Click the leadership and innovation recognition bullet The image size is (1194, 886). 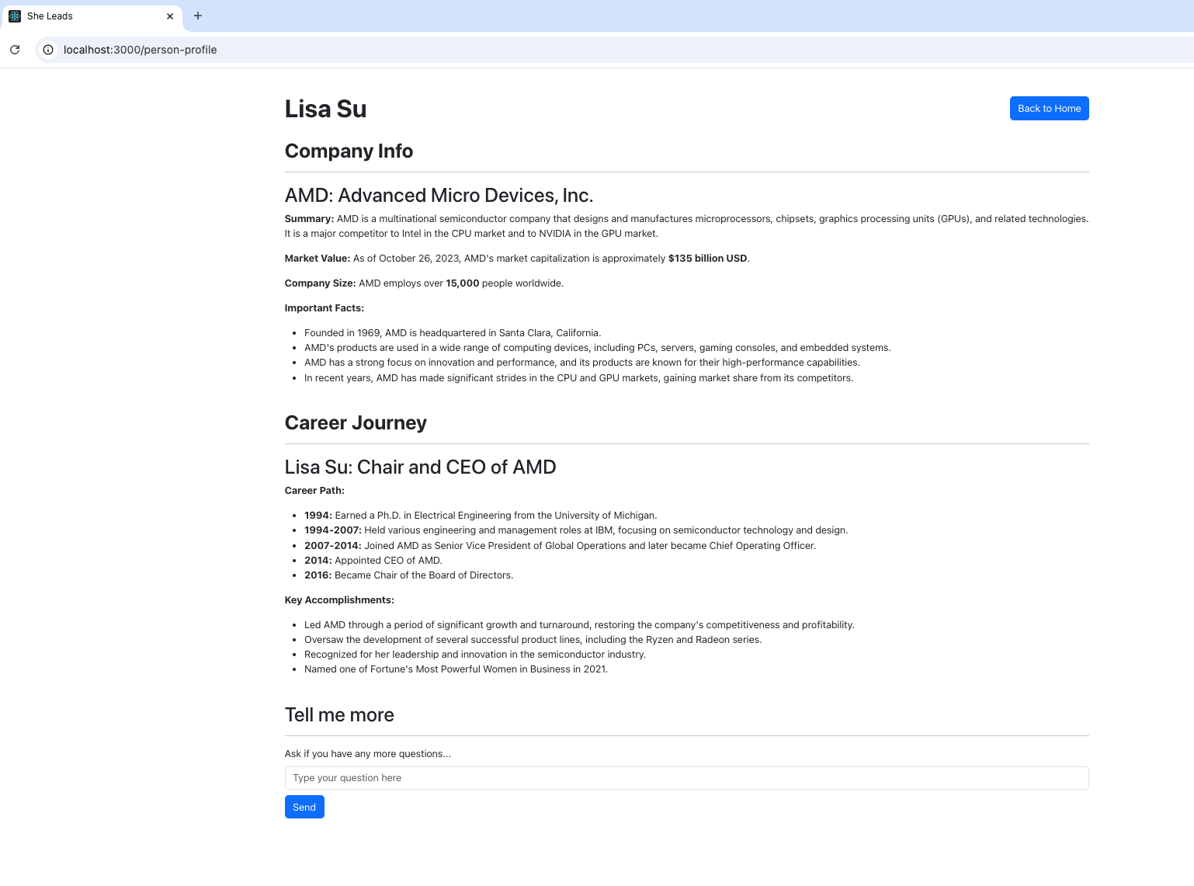click(475, 655)
